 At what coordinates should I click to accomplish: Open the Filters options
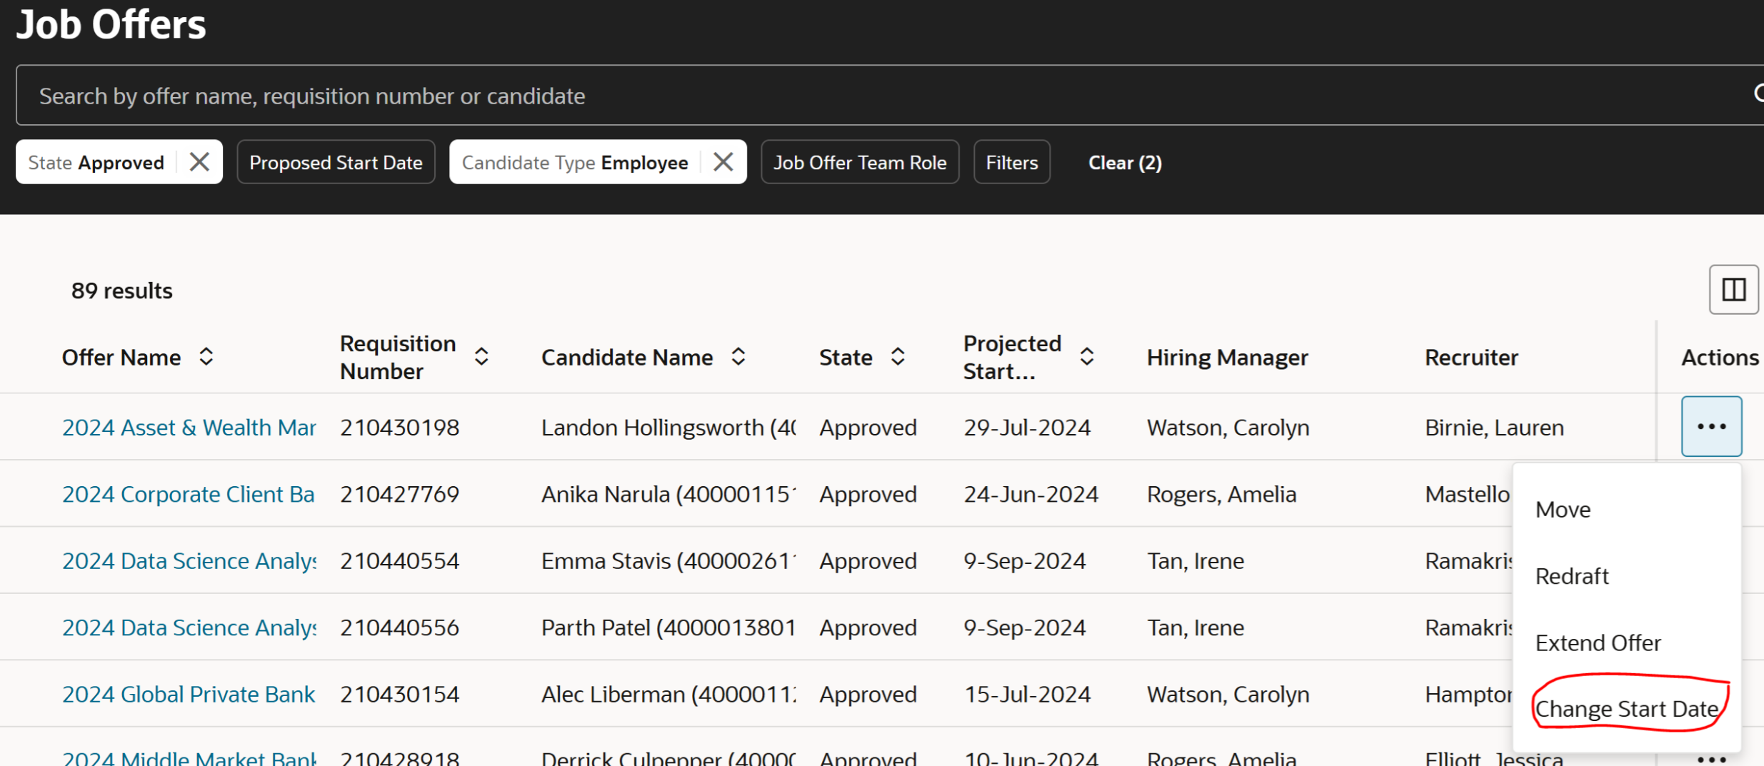[1011, 162]
